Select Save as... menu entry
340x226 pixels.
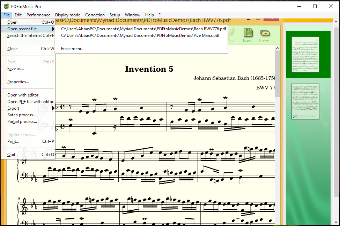(x=28, y=69)
